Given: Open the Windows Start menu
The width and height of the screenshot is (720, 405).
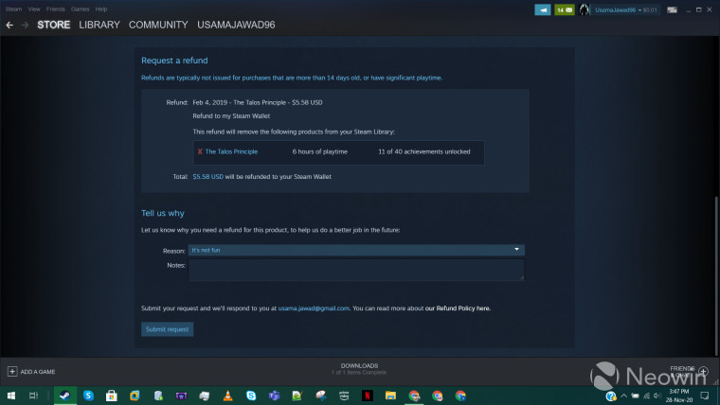Looking at the screenshot, I should pyautogui.click(x=11, y=396).
